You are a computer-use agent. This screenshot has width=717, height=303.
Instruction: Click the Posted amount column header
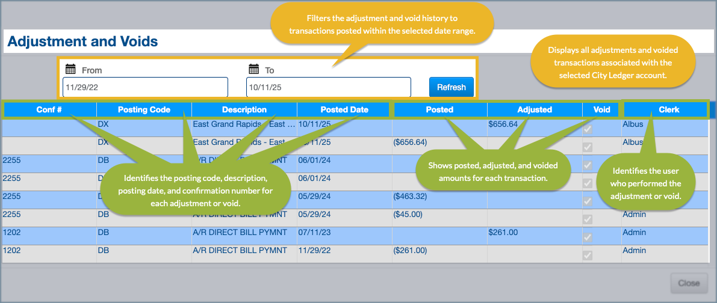point(439,109)
